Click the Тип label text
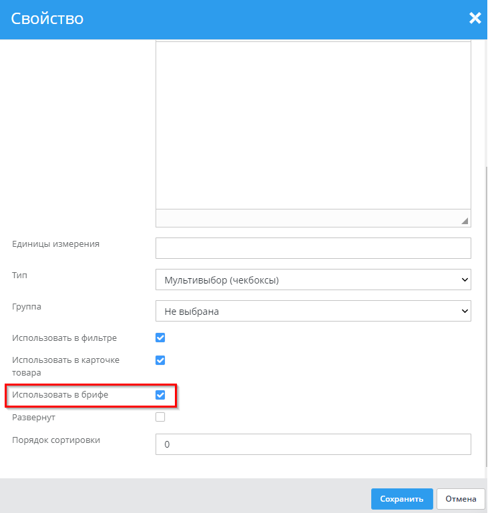This screenshot has height=513, width=494. point(20,275)
